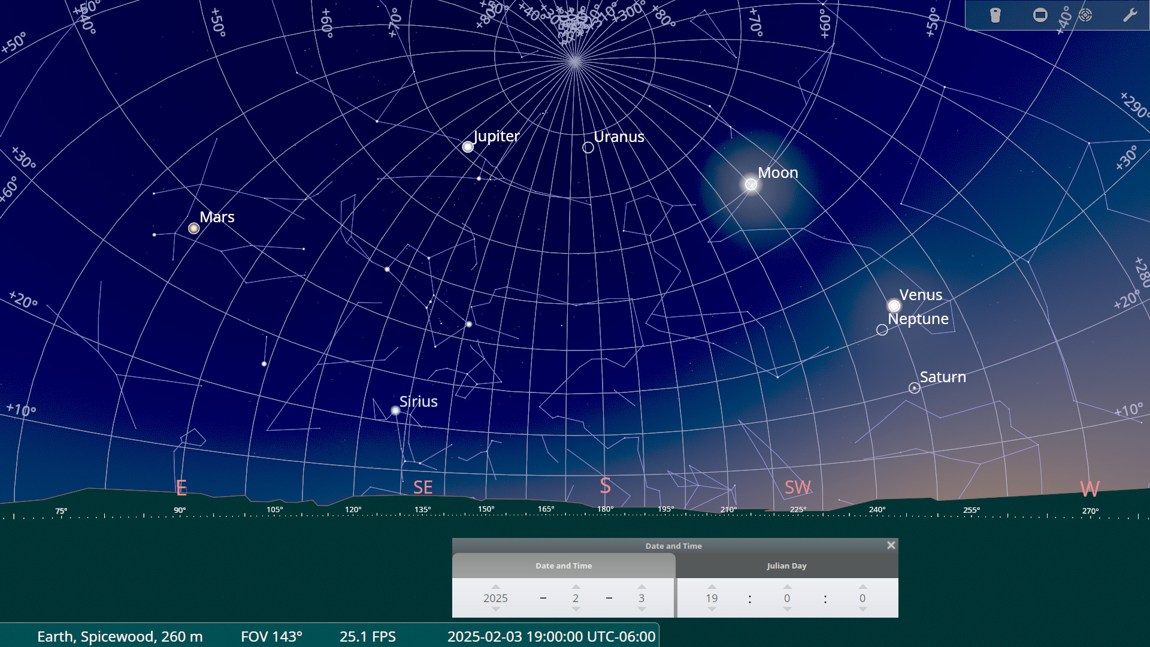Close the Date and Time dialog
Screen dimensions: 1150x647
click(891, 545)
